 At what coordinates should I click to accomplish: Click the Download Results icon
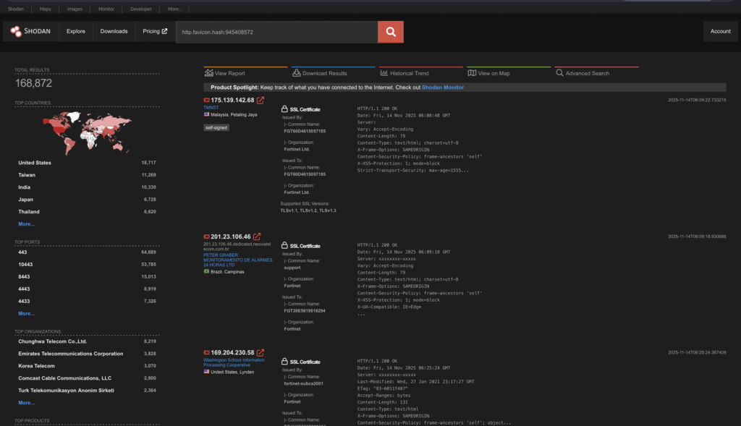(x=296, y=73)
